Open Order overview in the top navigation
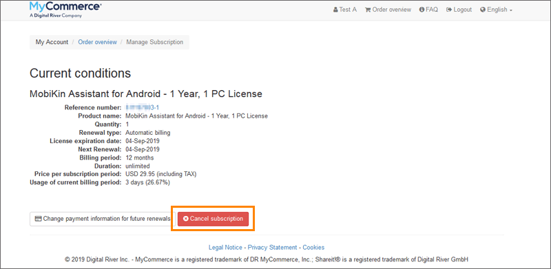This screenshot has width=551, height=269. click(x=388, y=10)
